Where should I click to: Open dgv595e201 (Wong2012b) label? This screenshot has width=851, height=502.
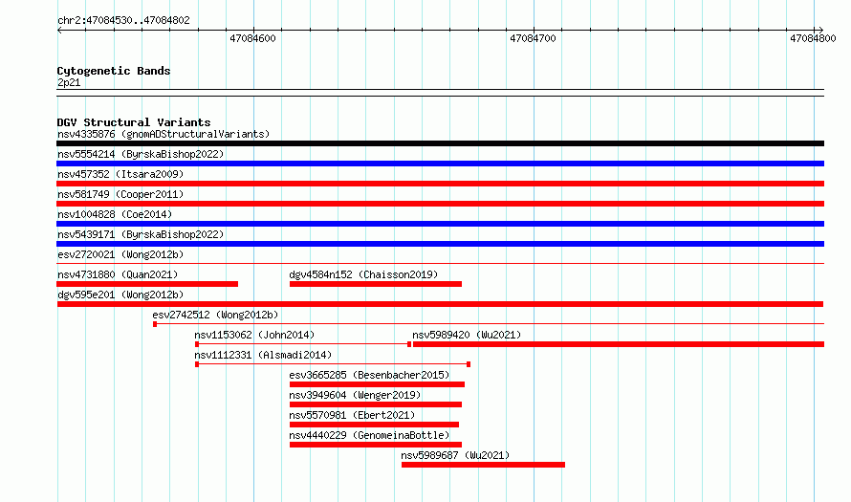(120, 295)
